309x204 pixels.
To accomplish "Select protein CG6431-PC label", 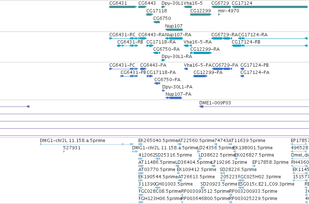I will coord(122,65).
